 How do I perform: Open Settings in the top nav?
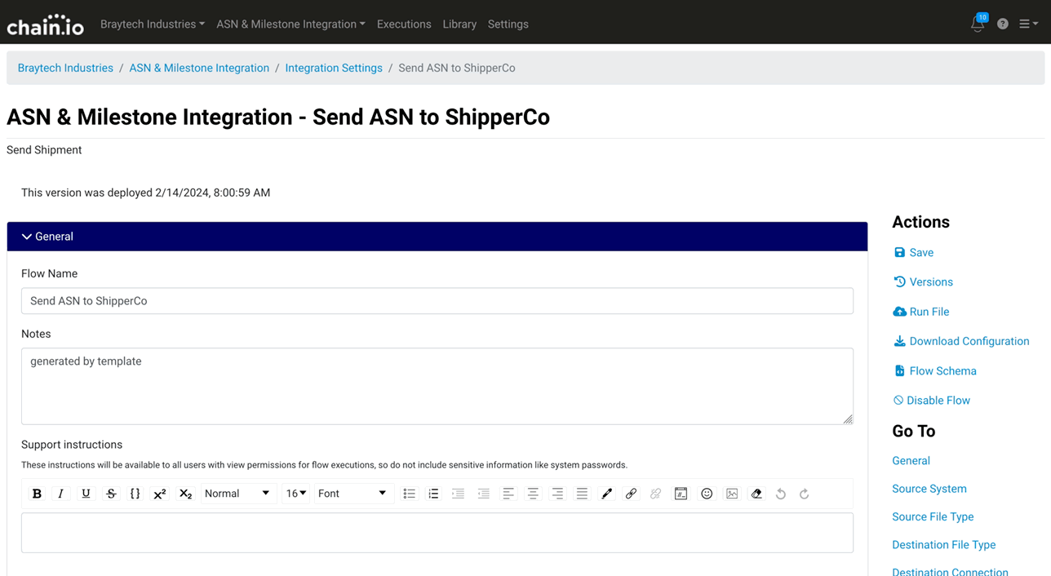click(x=508, y=24)
